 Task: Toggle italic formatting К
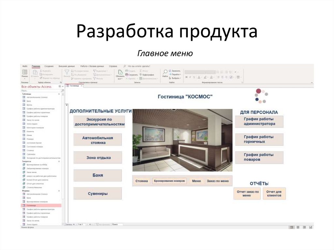(190, 77)
